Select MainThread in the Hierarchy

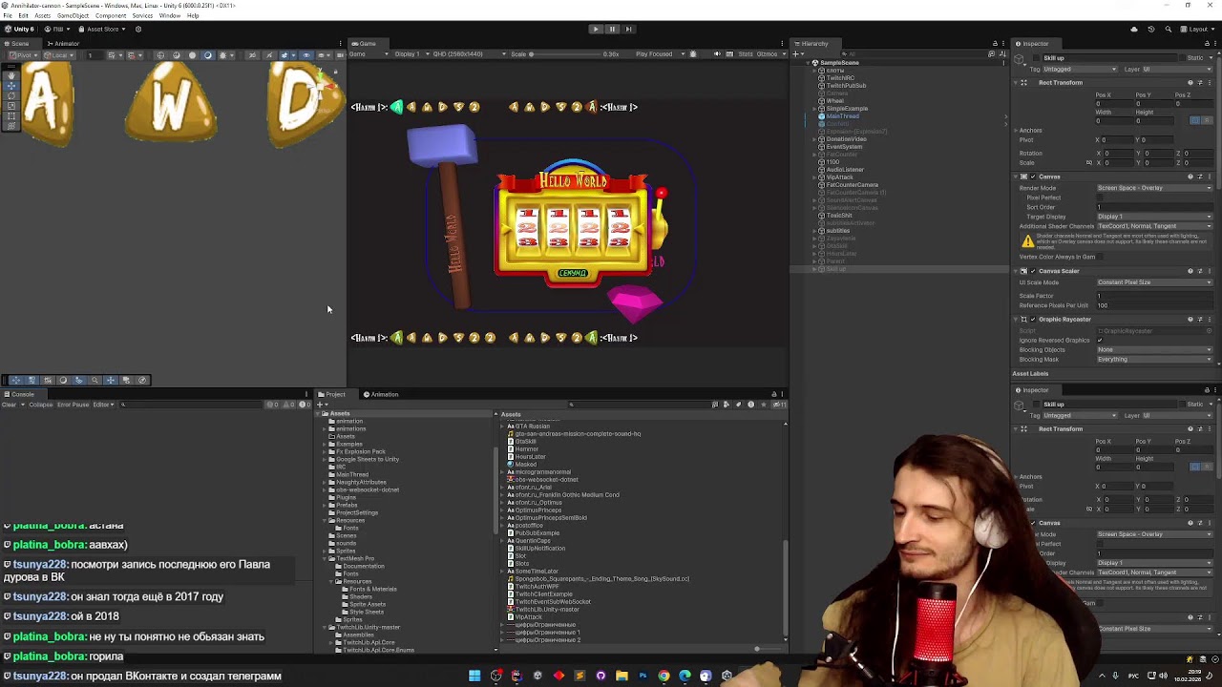click(x=841, y=116)
